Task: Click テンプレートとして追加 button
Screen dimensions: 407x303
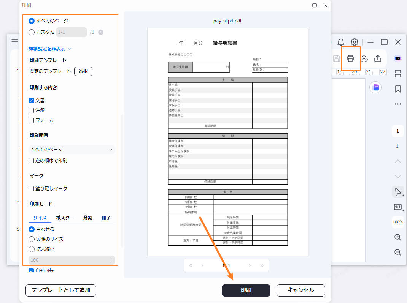Action: pos(60,290)
